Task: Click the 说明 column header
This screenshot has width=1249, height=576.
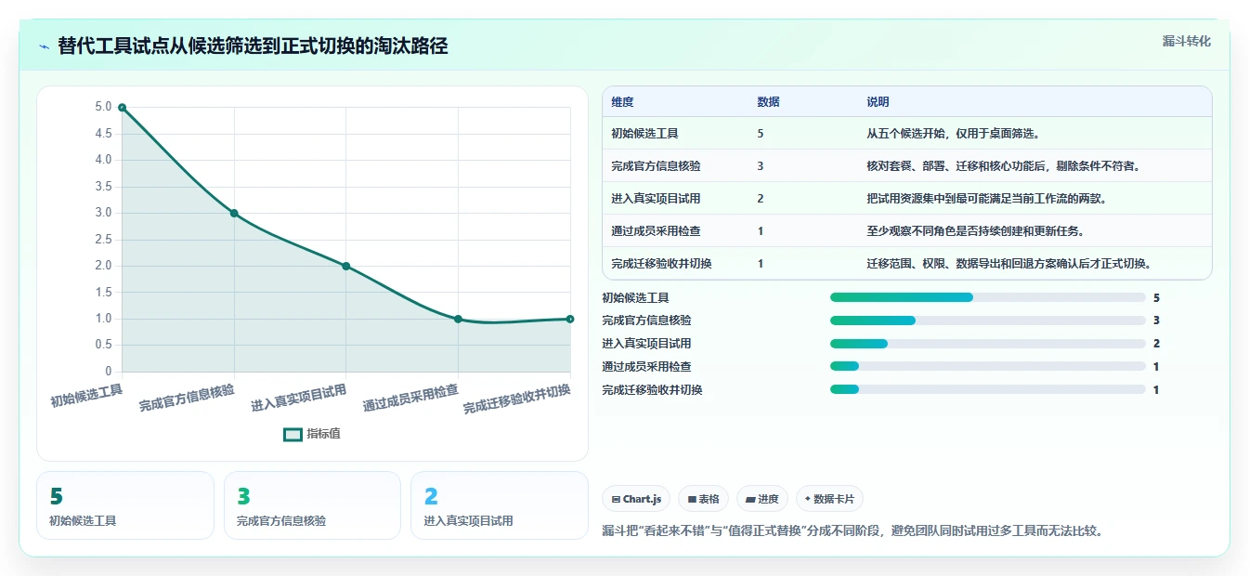Action: (878, 102)
